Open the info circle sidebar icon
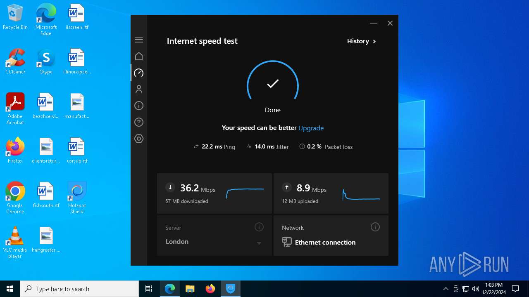Screen dimensions: 529x297 click(x=139, y=106)
